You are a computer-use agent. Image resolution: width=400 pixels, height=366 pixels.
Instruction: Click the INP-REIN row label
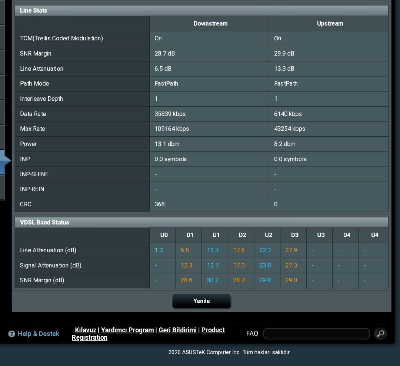click(32, 189)
